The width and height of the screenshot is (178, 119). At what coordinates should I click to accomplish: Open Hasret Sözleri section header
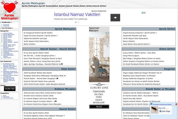click(67, 109)
